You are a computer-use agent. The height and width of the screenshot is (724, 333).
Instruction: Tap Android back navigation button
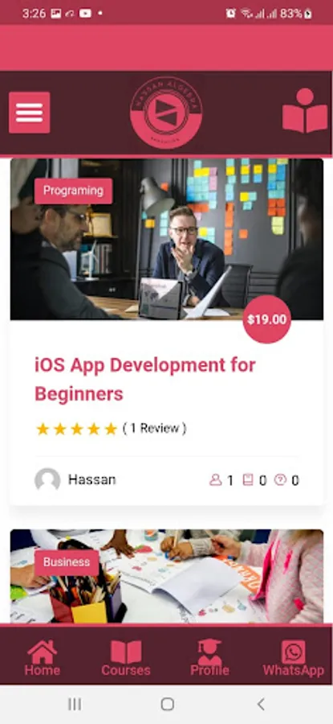pos(261,704)
